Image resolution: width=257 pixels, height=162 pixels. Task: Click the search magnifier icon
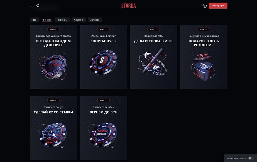point(38,6)
